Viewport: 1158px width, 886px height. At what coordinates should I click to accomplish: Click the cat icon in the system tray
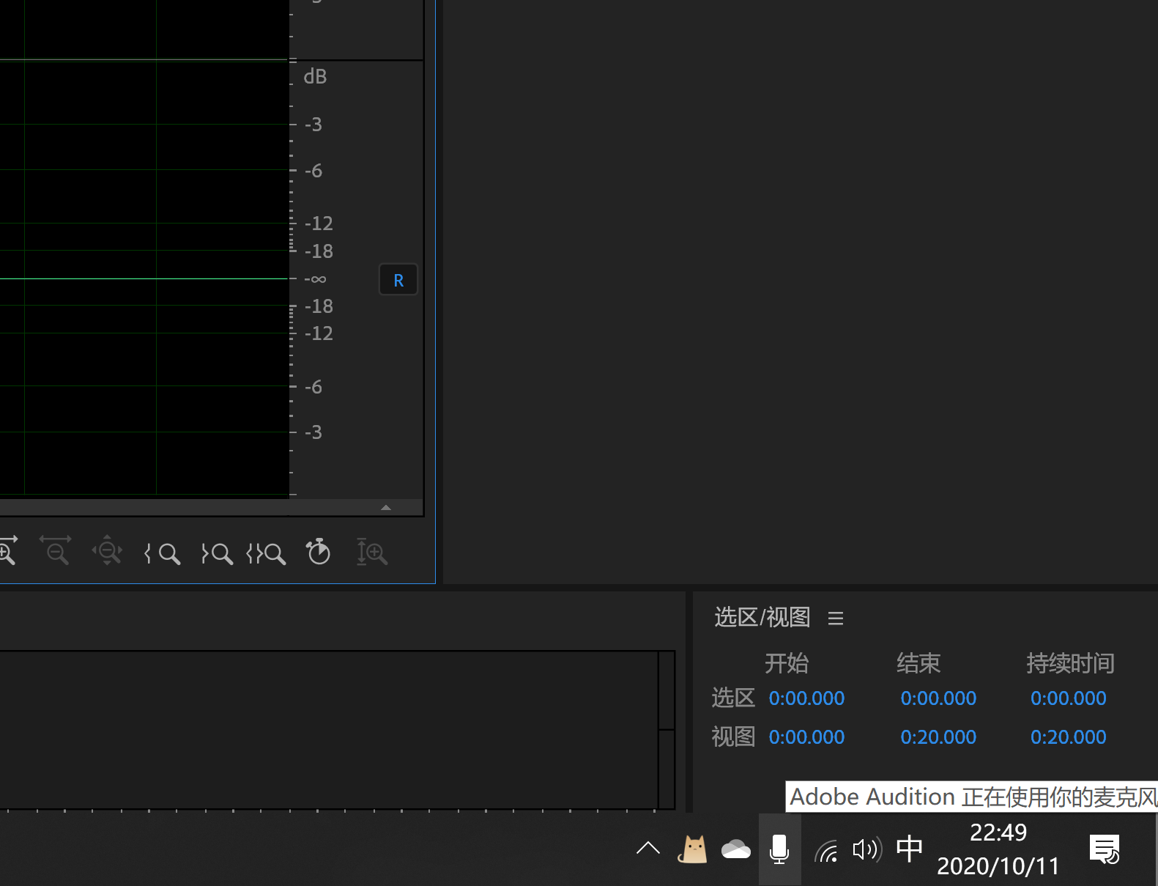tap(692, 849)
